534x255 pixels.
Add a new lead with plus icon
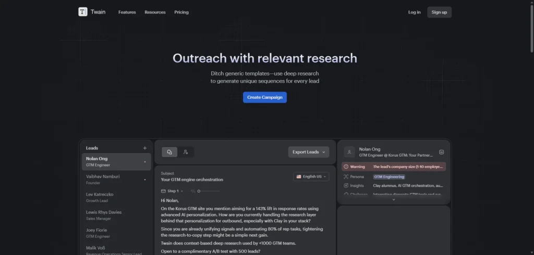[145, 148]
